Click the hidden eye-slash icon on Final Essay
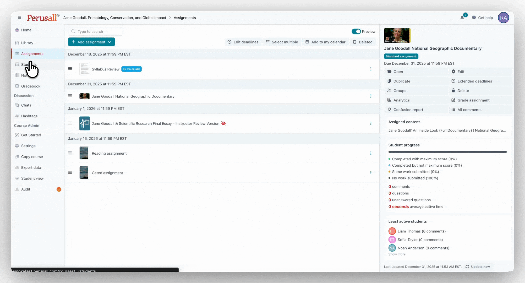Screen dimensions: 525x283 223,123
